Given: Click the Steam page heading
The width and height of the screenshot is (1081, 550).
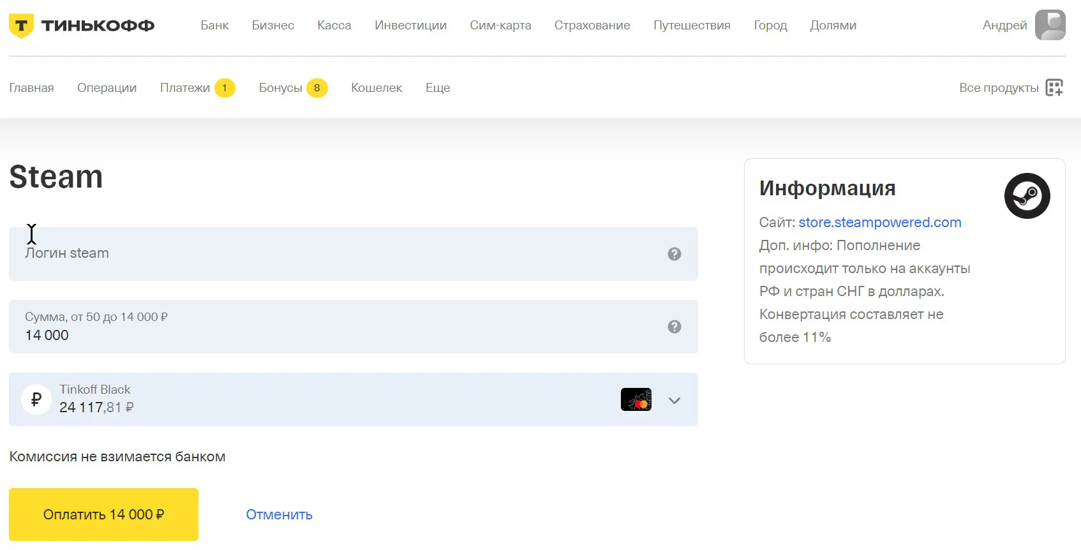Looking at the screenshot, I should point(56,177).
